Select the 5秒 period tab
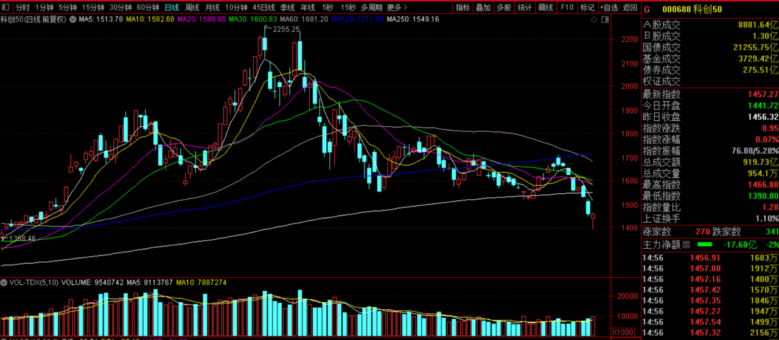This screenshot has width=779, height=340. click(328, 8)
